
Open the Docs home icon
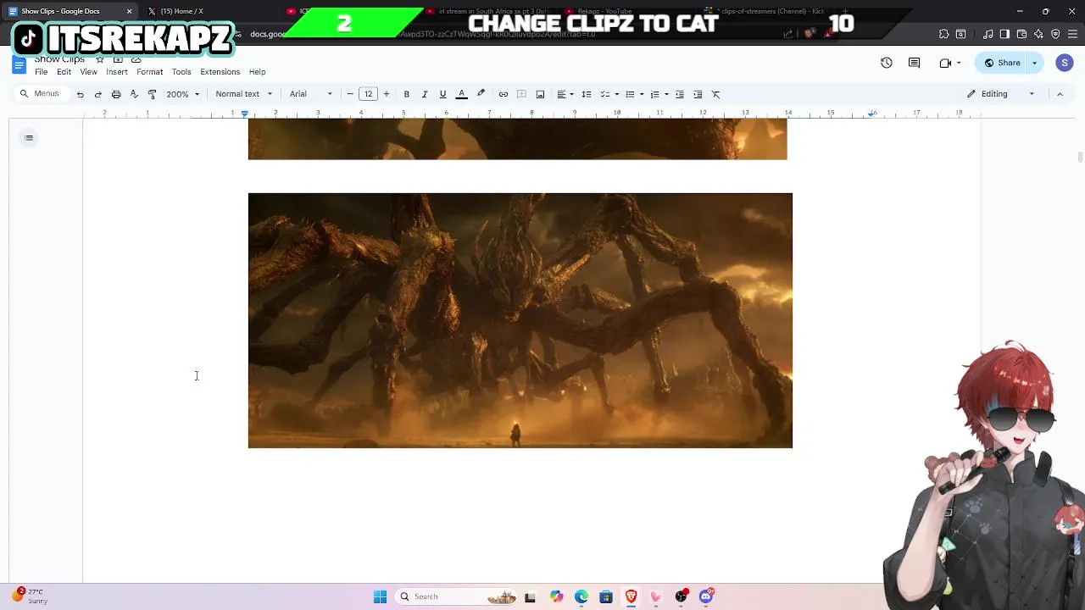click(19, 65)
